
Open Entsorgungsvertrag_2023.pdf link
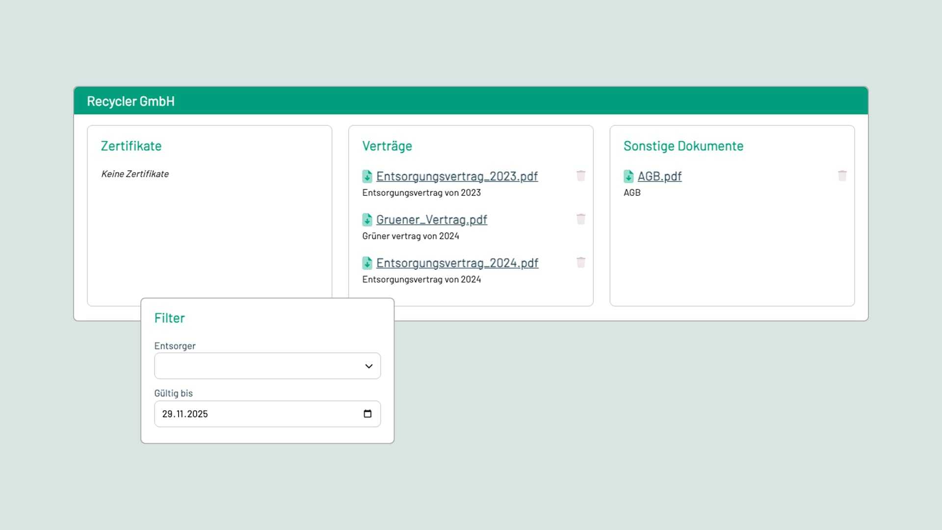click(x=457, y=176)
